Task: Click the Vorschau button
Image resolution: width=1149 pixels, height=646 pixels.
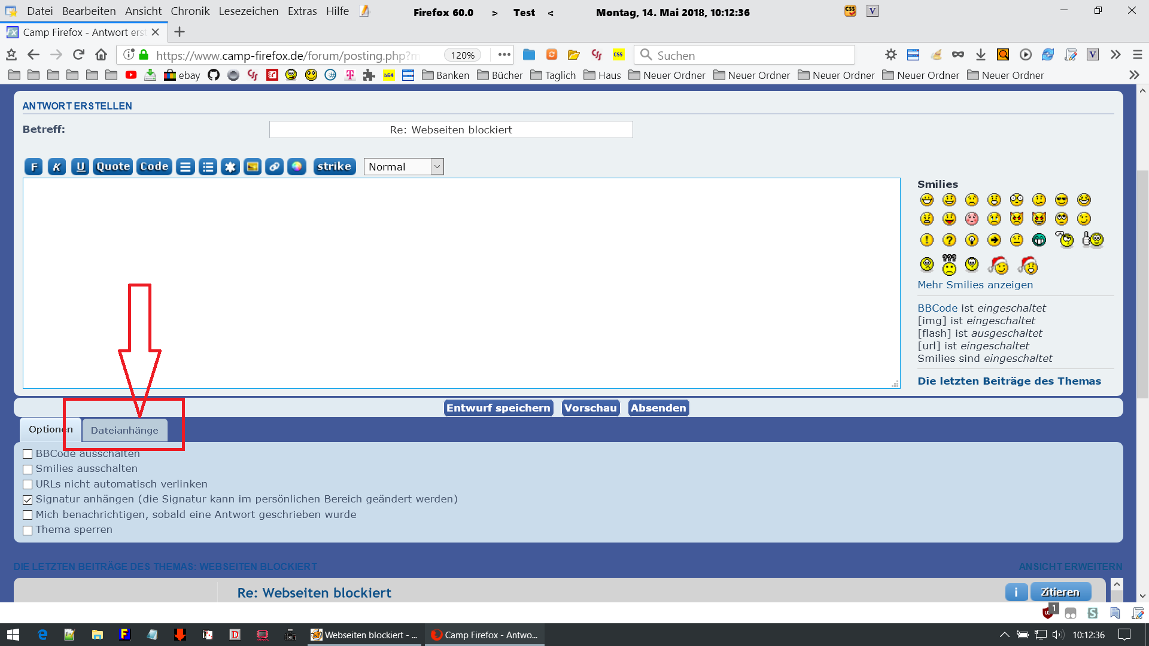Action: pyautogui.click(x=590, y=408)
